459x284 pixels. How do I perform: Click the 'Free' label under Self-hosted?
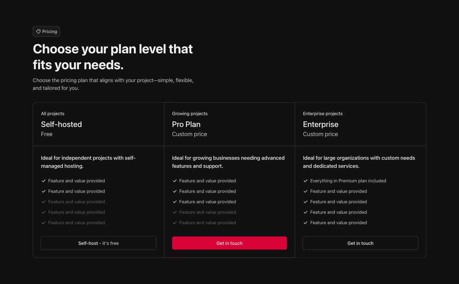coord(47,134)
